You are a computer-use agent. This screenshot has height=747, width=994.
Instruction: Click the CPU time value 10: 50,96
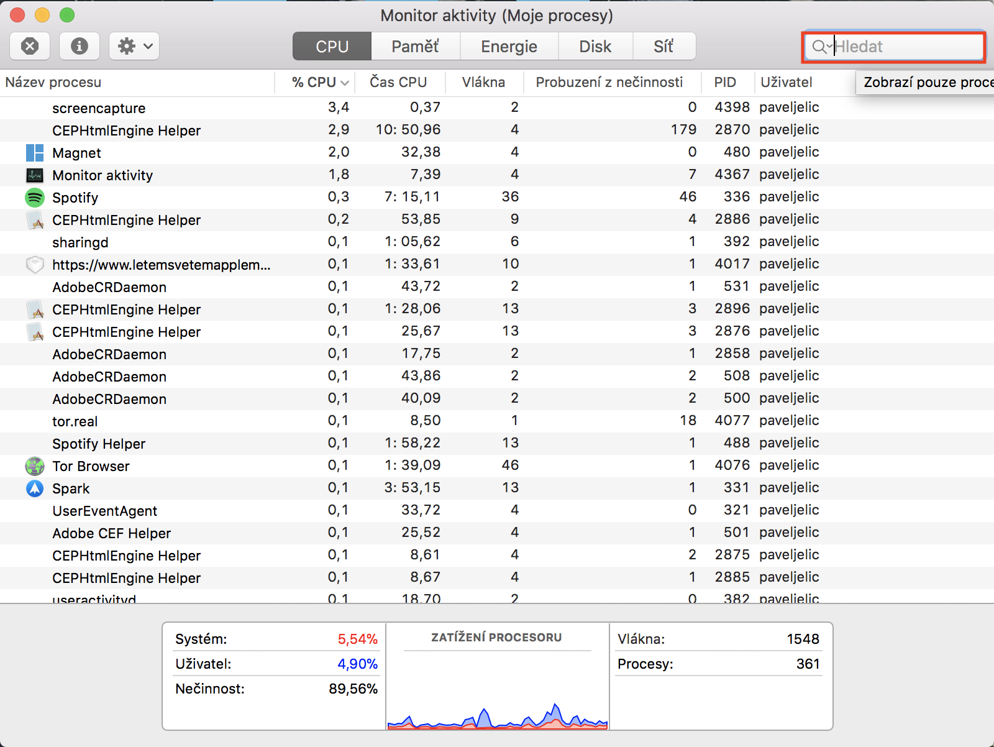coord(408,129)
